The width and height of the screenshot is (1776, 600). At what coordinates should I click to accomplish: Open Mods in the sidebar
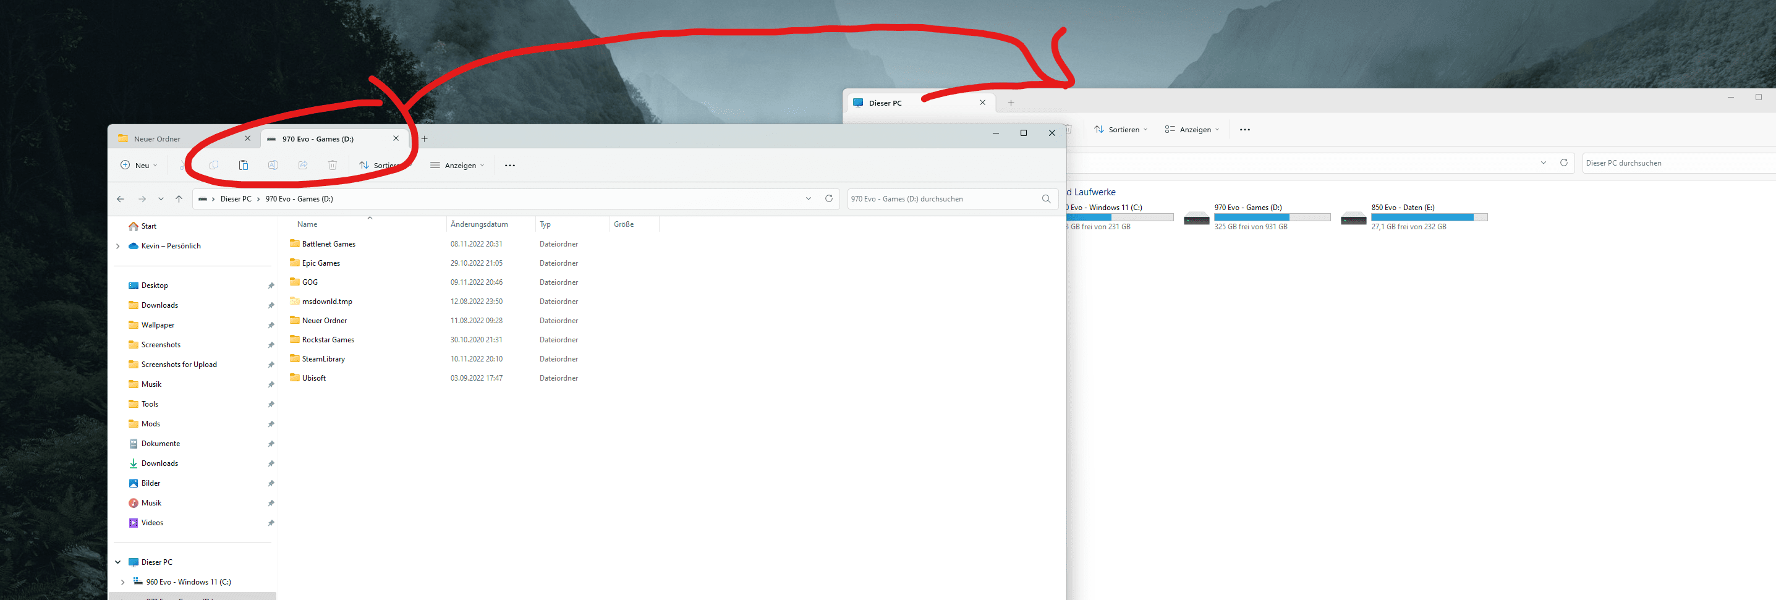click(150, 425)
